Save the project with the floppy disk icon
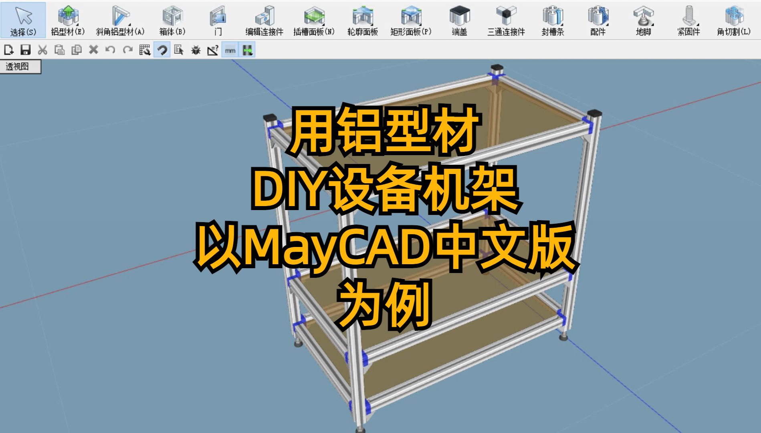Screen dimensions: 761x433 pyautogui.click(x=26, y=50)
